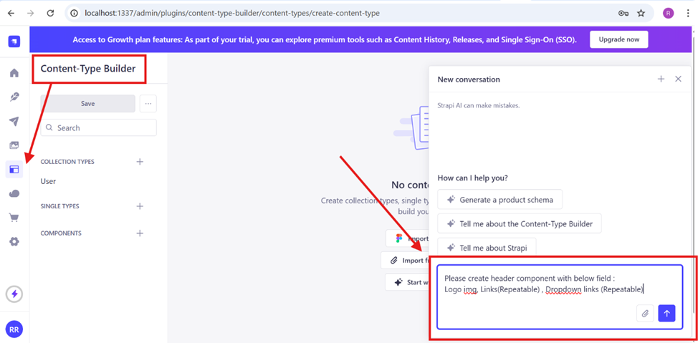Add a new collection type
The height and width of the screenshot is (343, 698).
pos(140,162)
